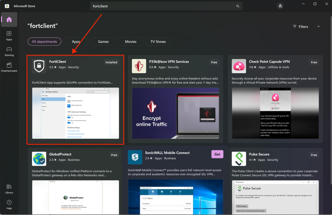Open the Encrypt online Traffic thumbnail
Viewport: 332px width, 215px height.
pyautogui.click(x=176, y=113)
